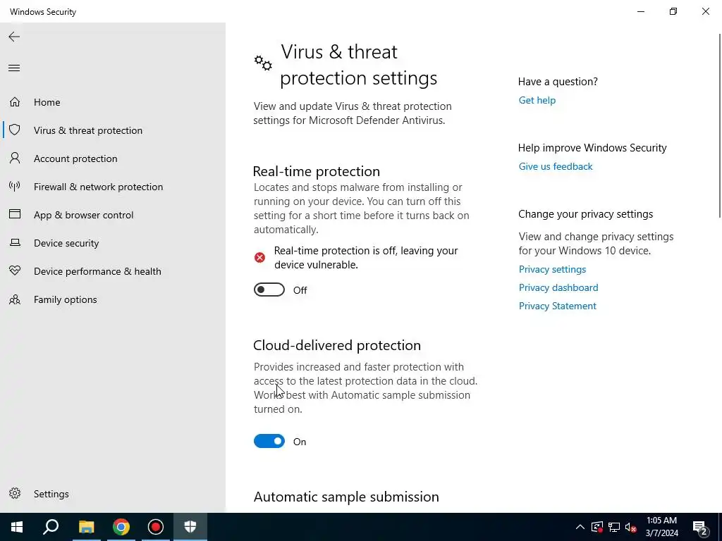The height and width of the screenshot is (541, 722).
Task: Click the red error icon under Real-time protection
Action: [259, 257]
